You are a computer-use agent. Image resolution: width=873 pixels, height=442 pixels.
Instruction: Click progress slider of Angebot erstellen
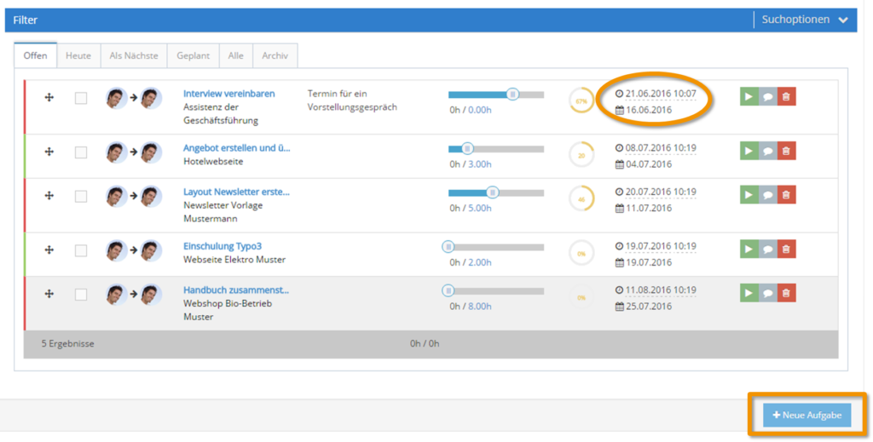tap(496, 149)
